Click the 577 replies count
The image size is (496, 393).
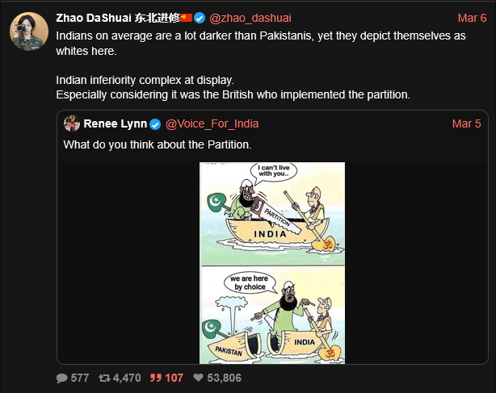point(80,378)
